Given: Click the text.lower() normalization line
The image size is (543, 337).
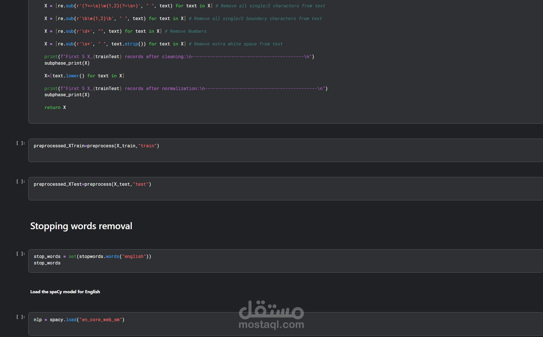Looking at the screenshot, I should pos(84,76).
